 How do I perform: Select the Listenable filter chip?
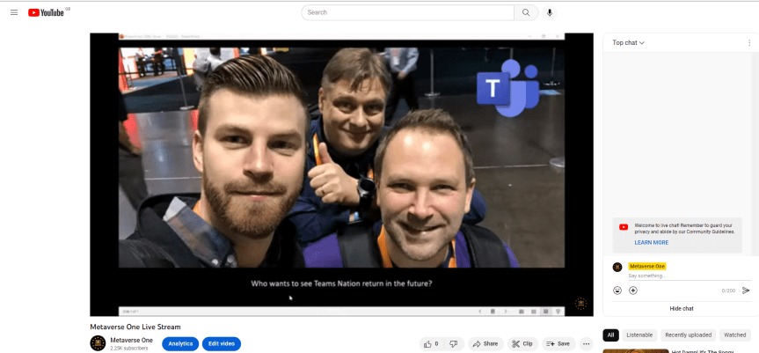click(x=639, y=335)
